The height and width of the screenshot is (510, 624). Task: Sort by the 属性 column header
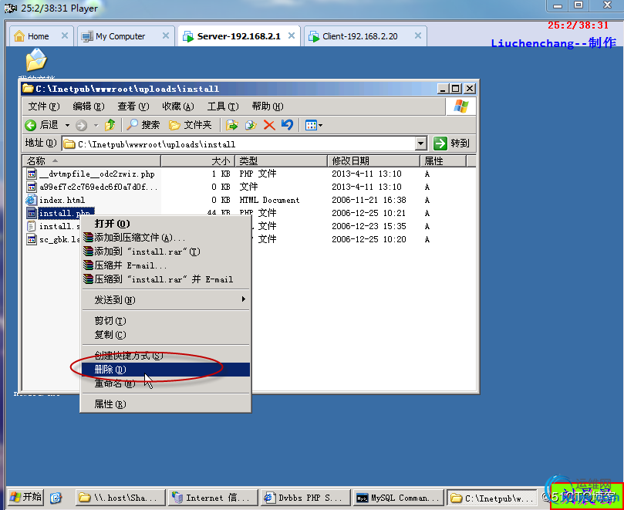coord(443,160)
